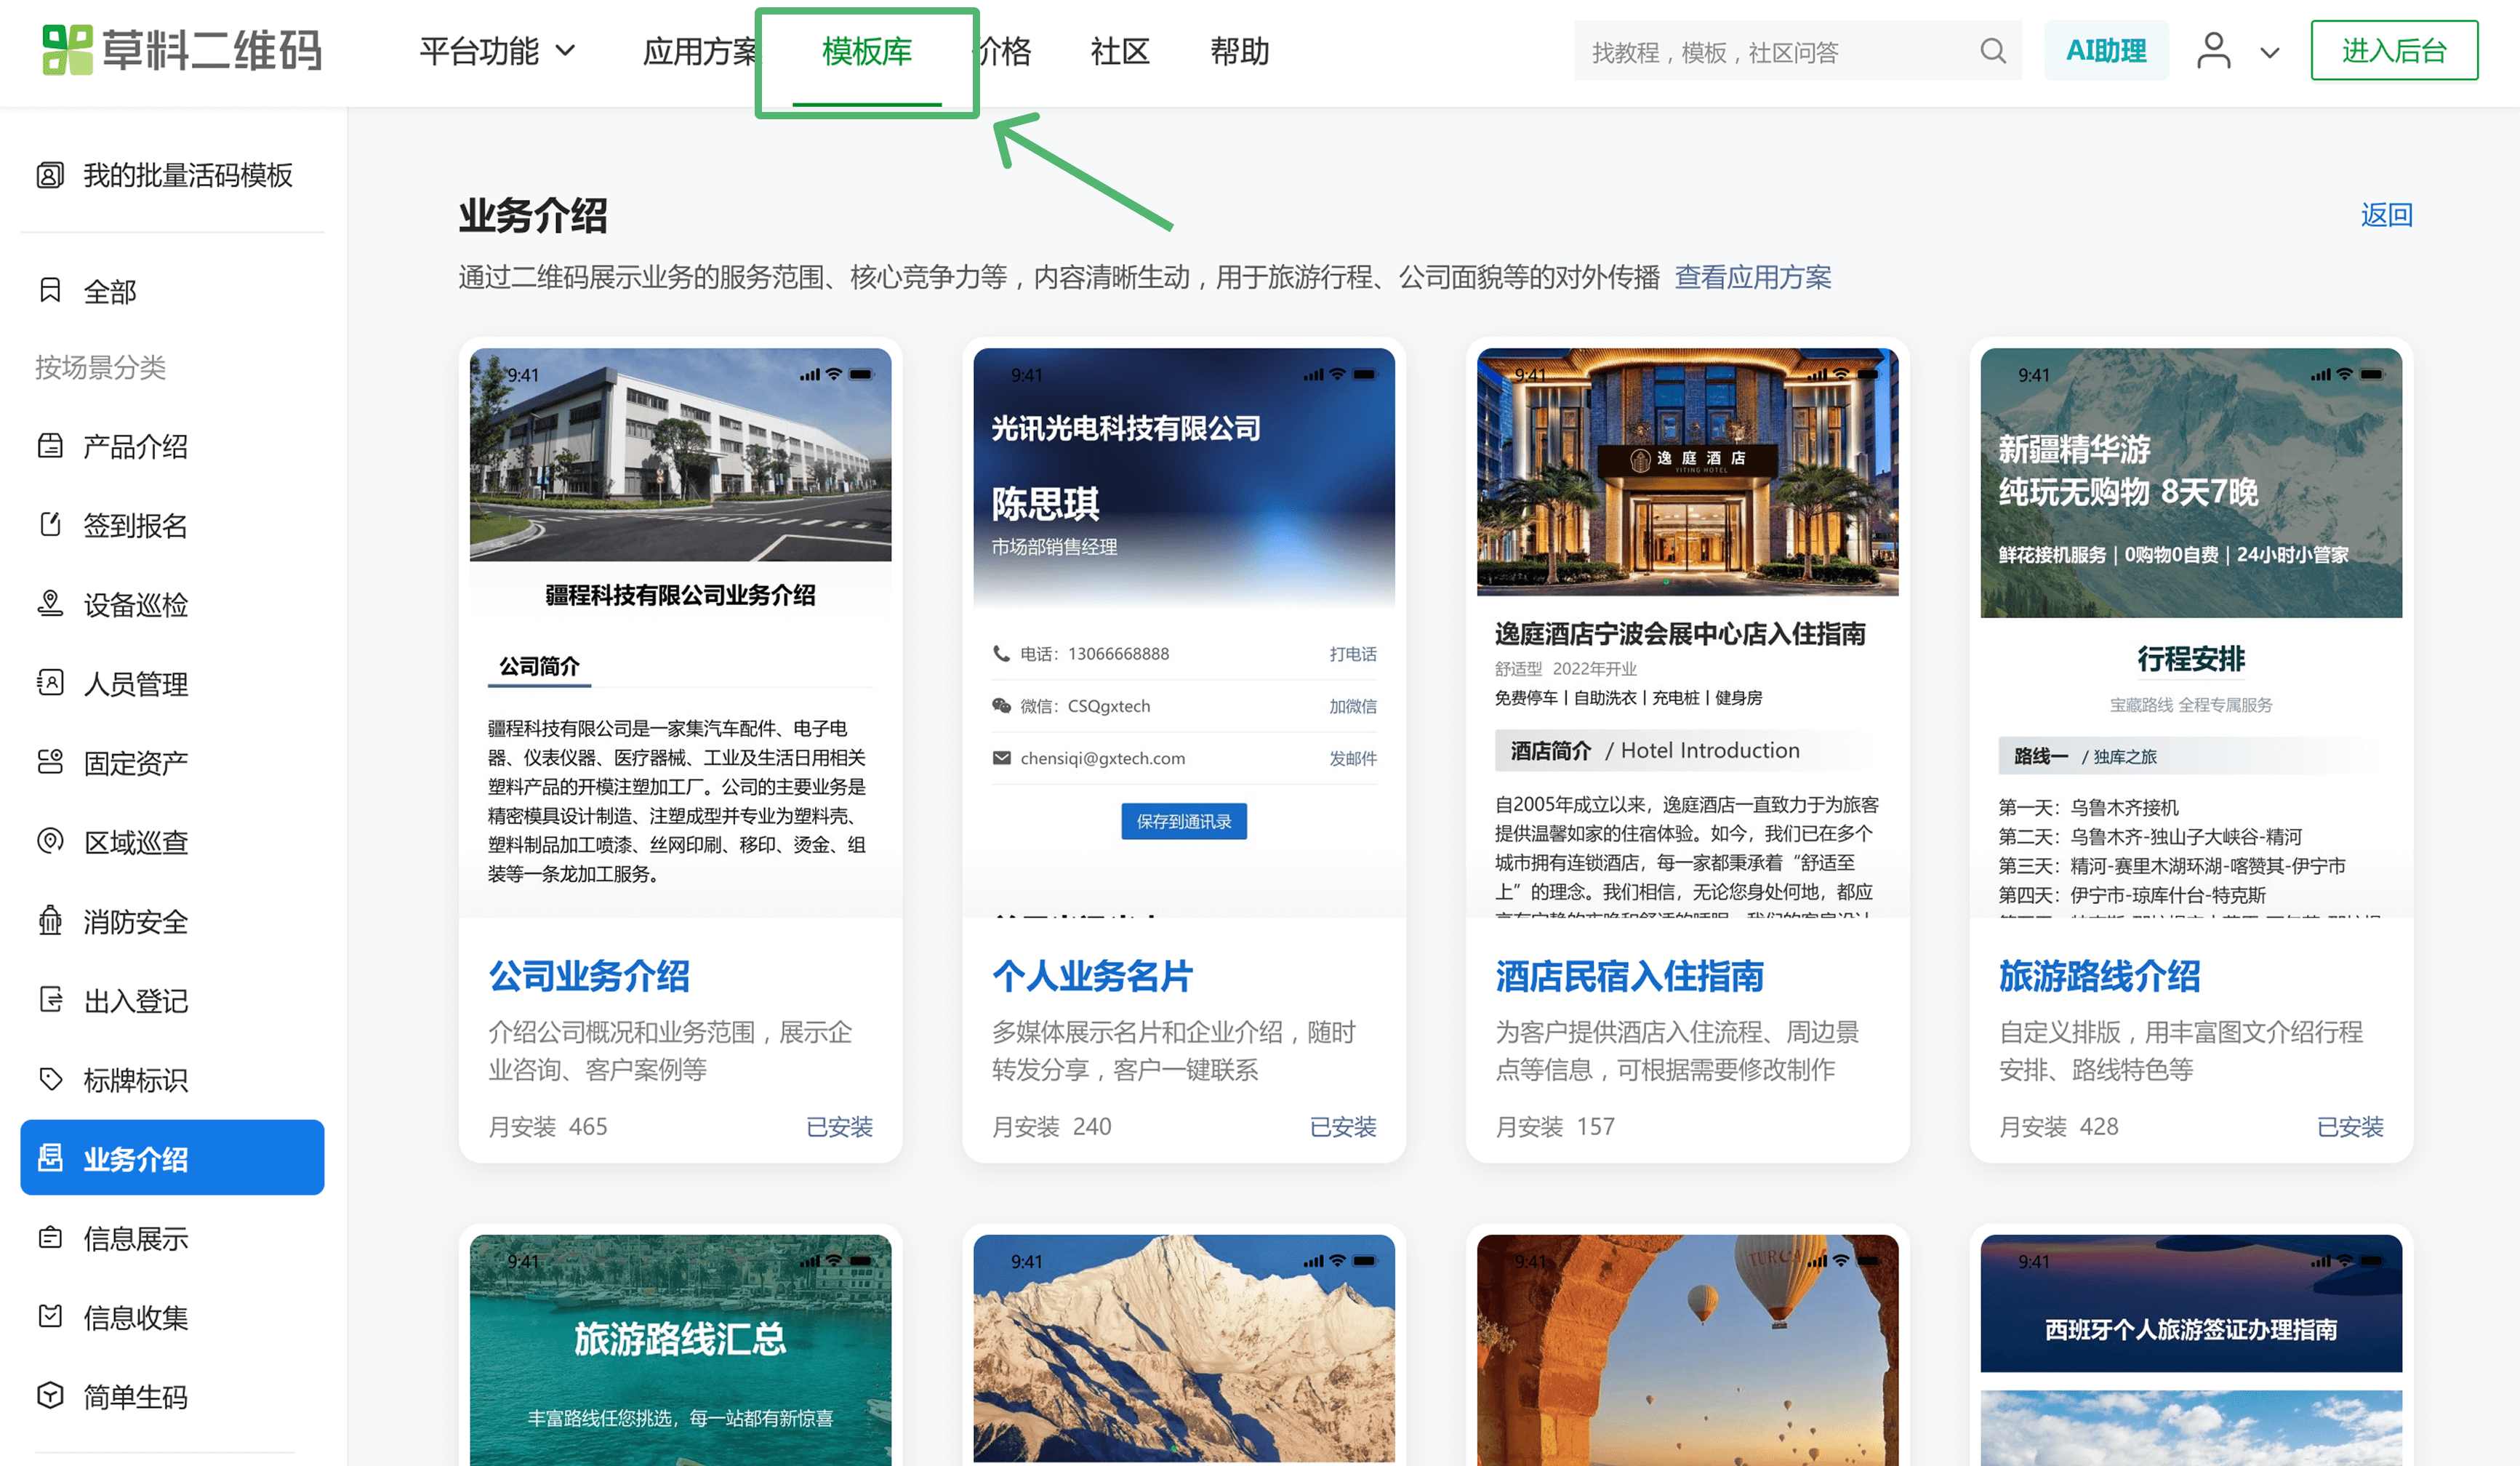Click the 标牌标识 tag icon
2520x1466 pixels.
[50, 1079]
